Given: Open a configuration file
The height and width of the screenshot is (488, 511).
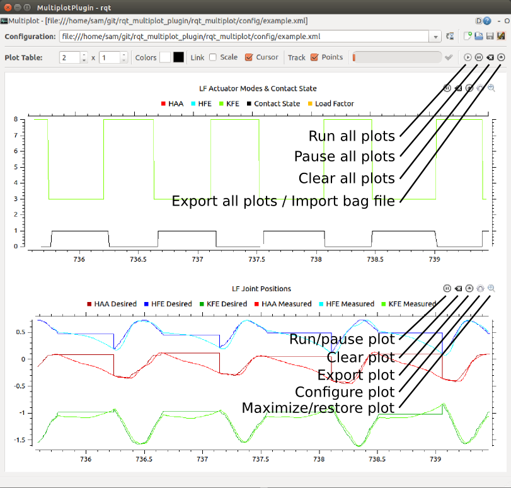Looking at the screenshot, I should tap(479, 37).
